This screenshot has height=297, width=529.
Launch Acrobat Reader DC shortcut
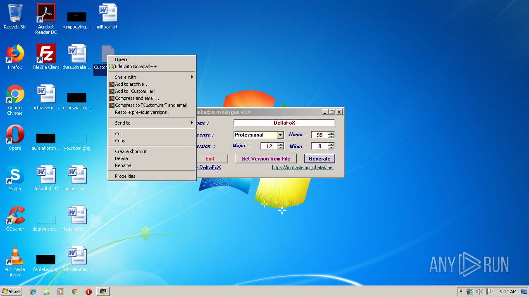pyautogui.click(x=46, y=19)
